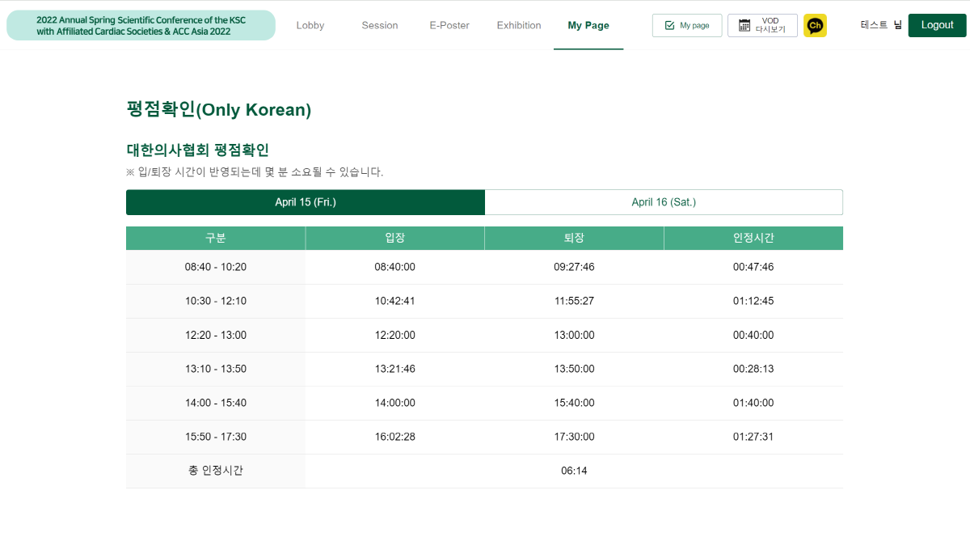This screenshot has height=537, width=970.
Task: Switch to the April 16 (Sat.) tab
Action: pyautogui.click(x=664, y=202)
